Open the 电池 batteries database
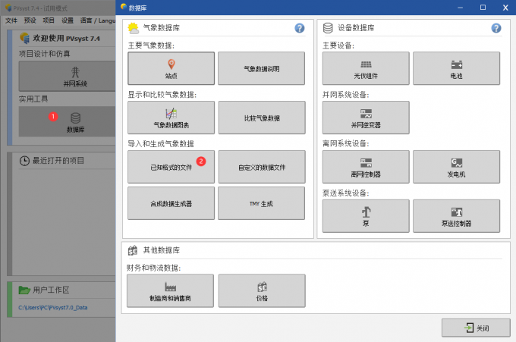This screenshot has height=342, width=516. 457,68
